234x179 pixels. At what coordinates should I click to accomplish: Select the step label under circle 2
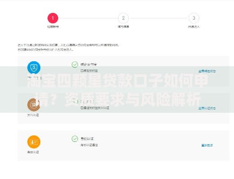[123, 27]
